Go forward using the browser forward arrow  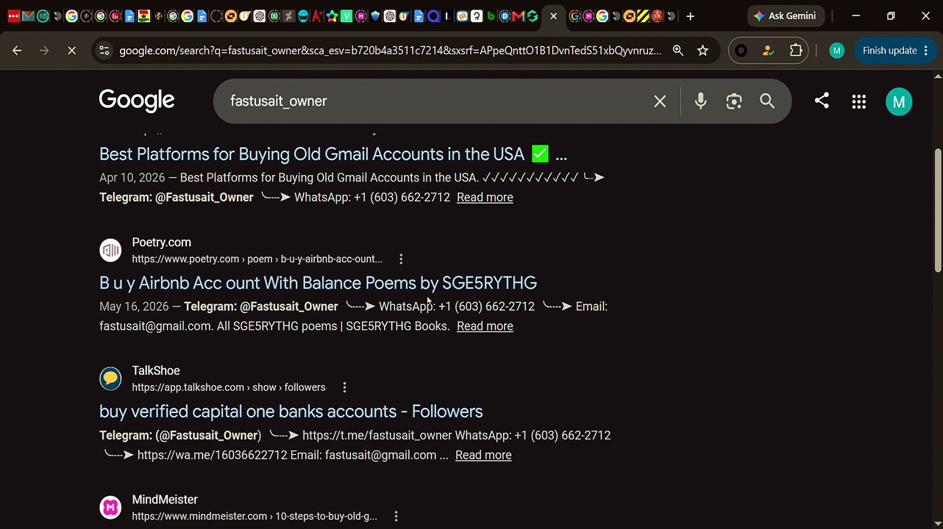(44, 51)
